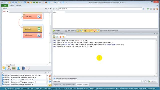Toggle the blue monitor icon in status bar

[98, 31]
